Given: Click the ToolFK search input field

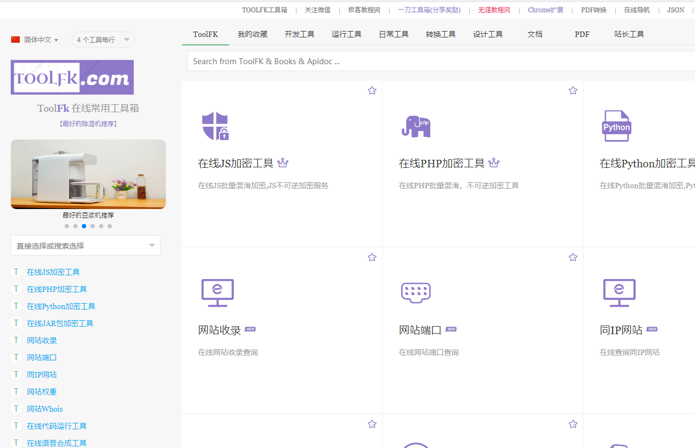Looking at the screenshot, I should pos(439,61).
